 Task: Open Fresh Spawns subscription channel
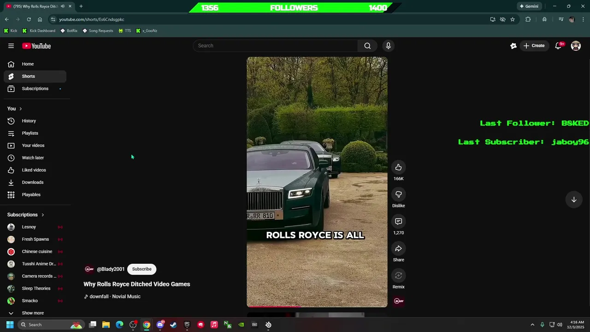(35, 239)
